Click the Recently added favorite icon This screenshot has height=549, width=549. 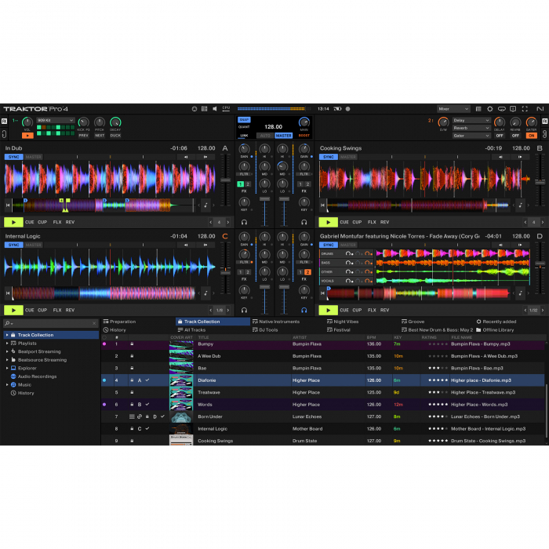point(478,322)
